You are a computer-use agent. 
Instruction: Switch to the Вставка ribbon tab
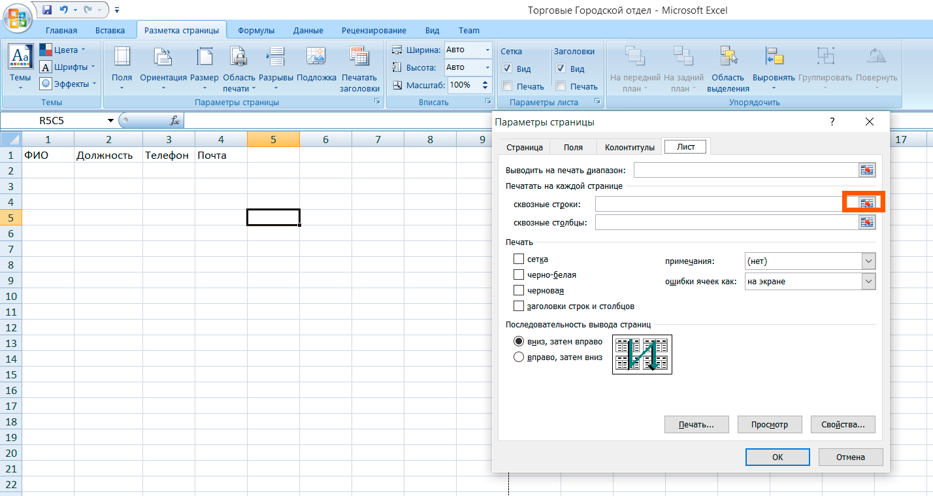[x=110, y=31]
